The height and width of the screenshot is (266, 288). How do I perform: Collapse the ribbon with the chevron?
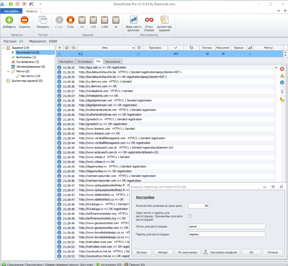pyautogui.click(x=279, y=11)
